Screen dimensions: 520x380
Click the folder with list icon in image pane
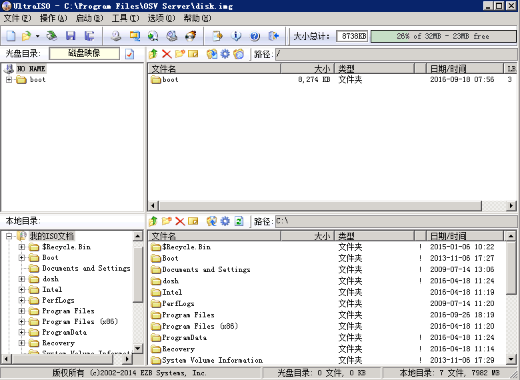click(x=239, y=54)
